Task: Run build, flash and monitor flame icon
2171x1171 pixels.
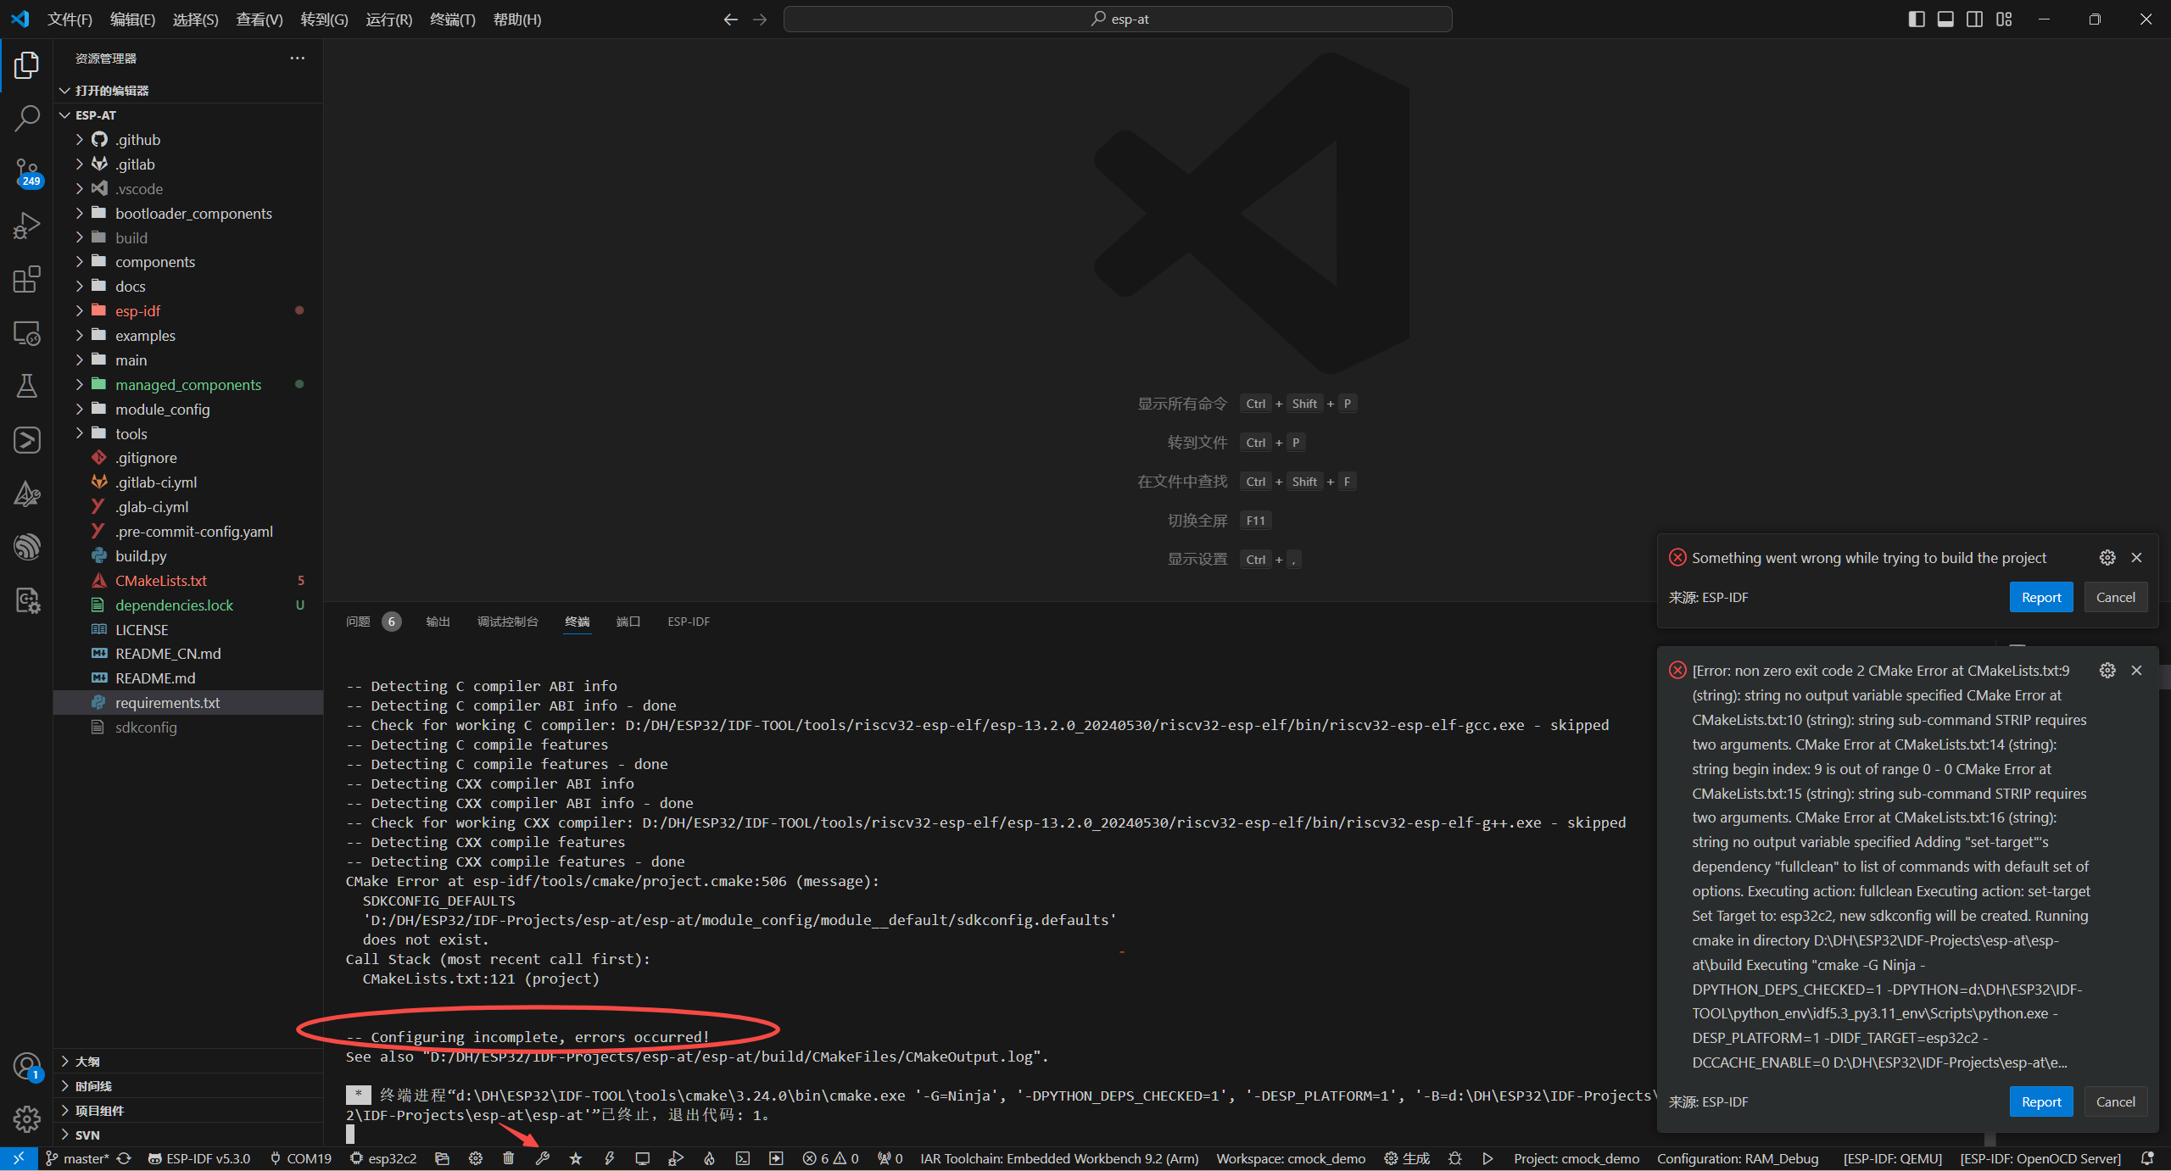Action: (x=709, y=1158)
